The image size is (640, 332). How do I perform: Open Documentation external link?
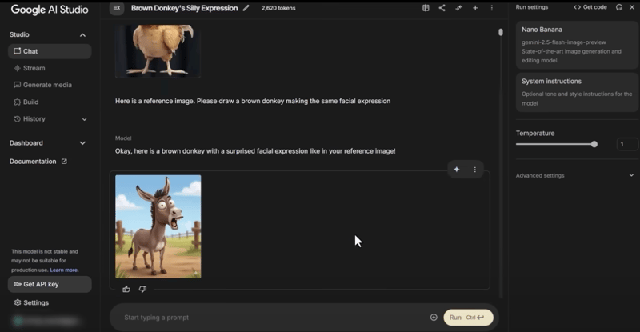38,162
